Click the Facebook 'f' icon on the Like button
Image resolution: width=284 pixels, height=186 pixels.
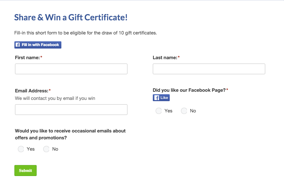pyautogui.click(x=157, y=98)
